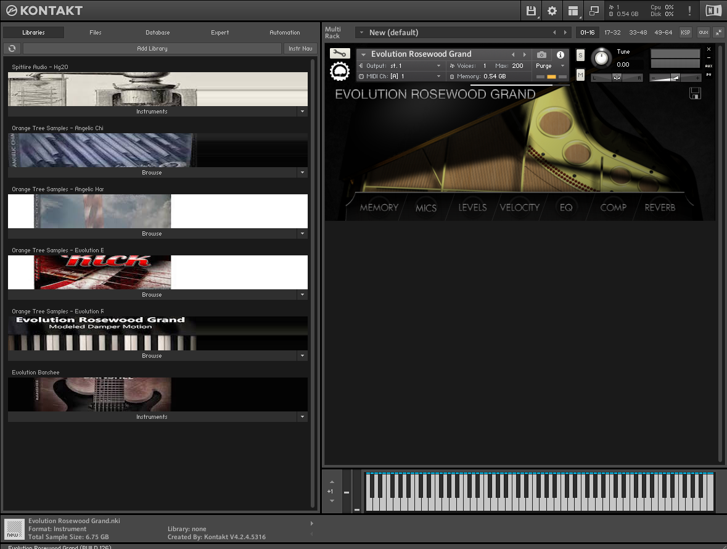This screenshot has width=727, height=549.
Task: Click the minimized view icon
Action: point(594,10)
